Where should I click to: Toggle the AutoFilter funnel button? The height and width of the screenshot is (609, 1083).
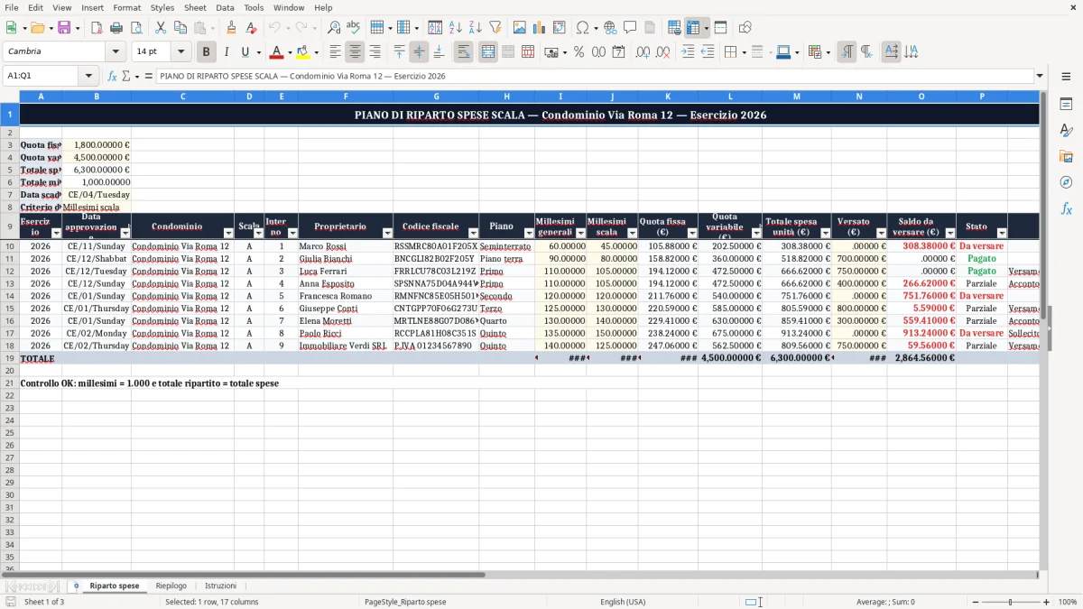495,28
